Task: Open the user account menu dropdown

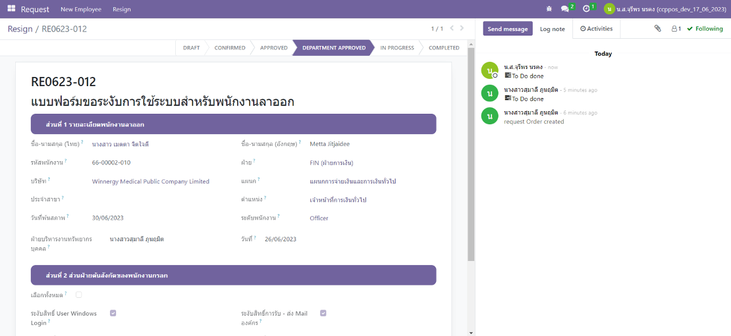Action: (665, 9)
